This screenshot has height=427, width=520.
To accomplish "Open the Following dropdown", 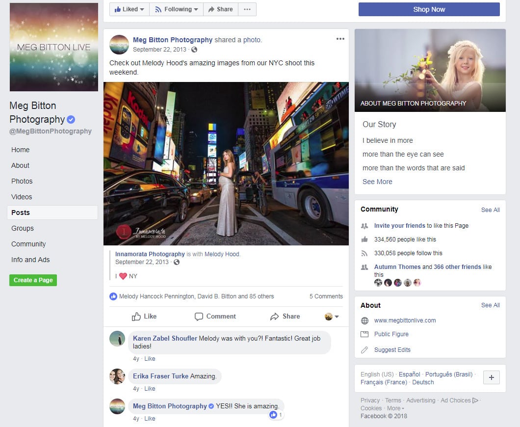I will coord(176,9).
